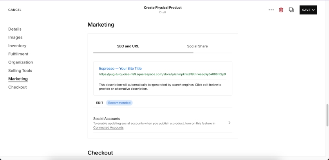The height and width of the screenshot is (160, 329).
Task: Select Marketing in the sidebar
Action: (18, 79)
